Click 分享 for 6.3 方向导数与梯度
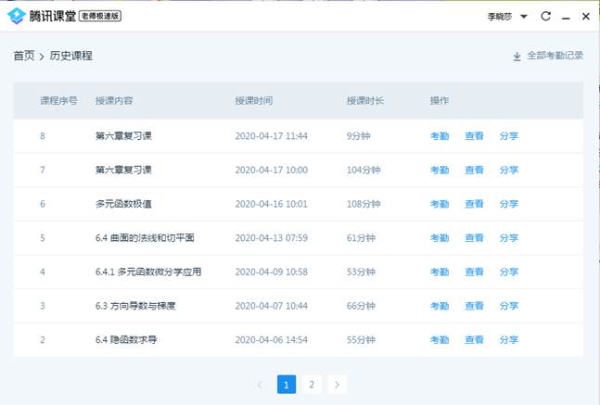The image size is (600, 405). 508,306
